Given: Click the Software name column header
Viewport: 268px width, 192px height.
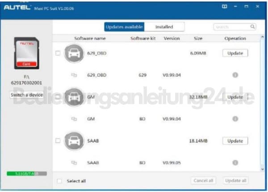Looking at the screenshot, I should coord(90,38).
